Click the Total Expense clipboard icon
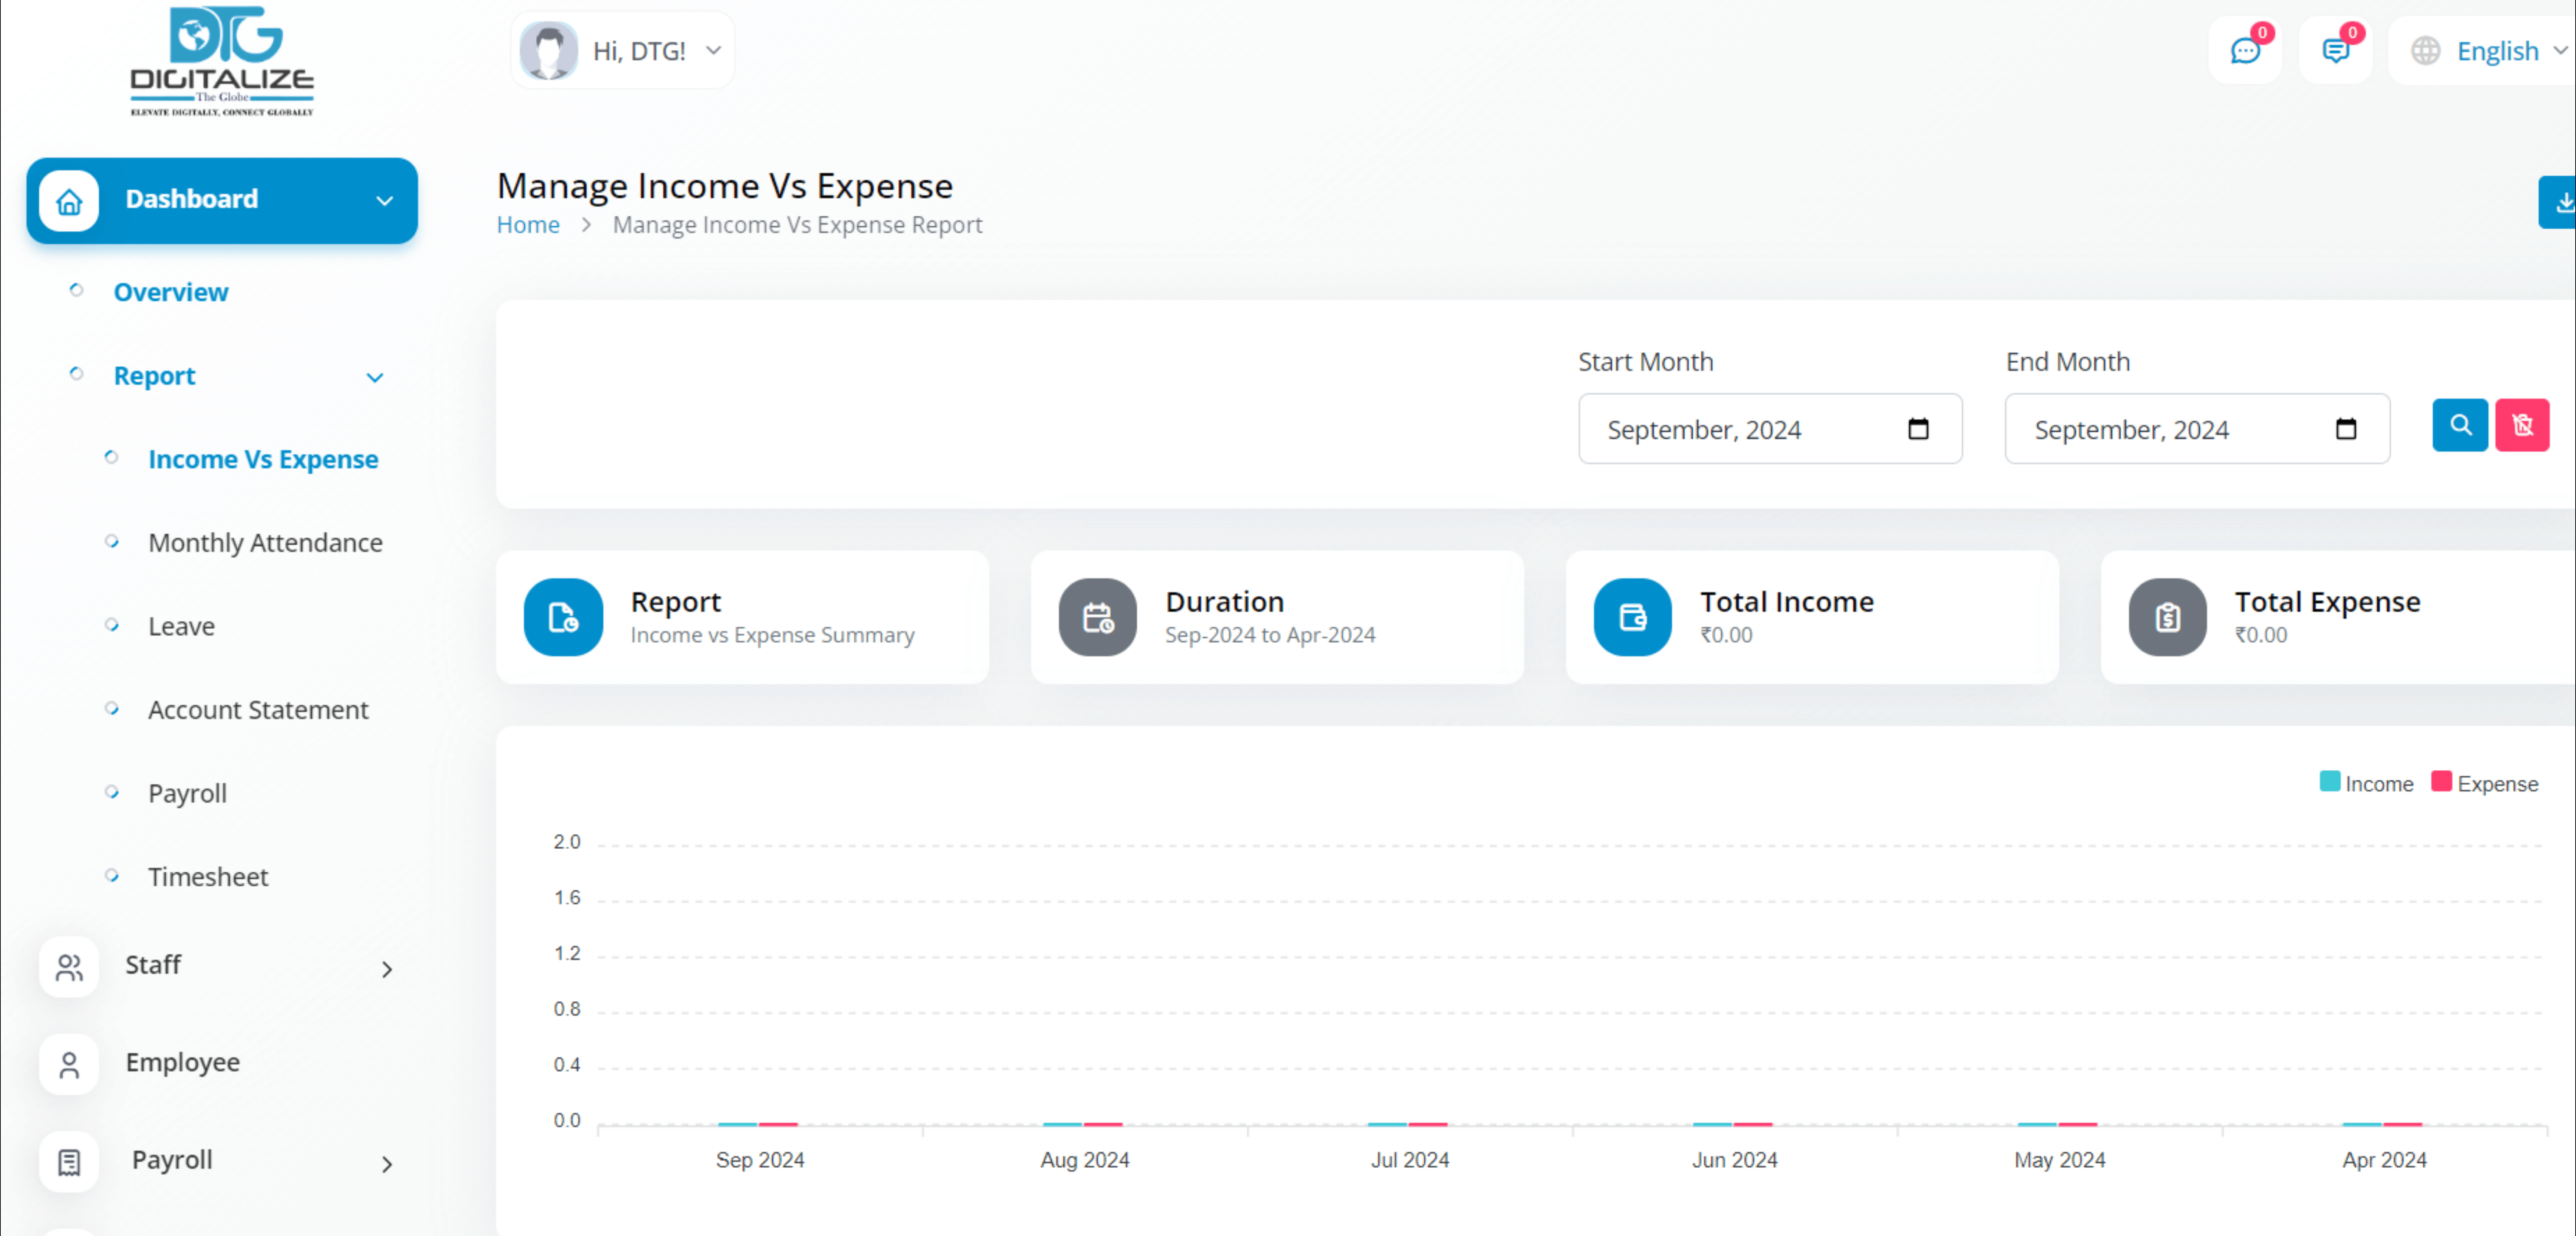 [2168, 617]
